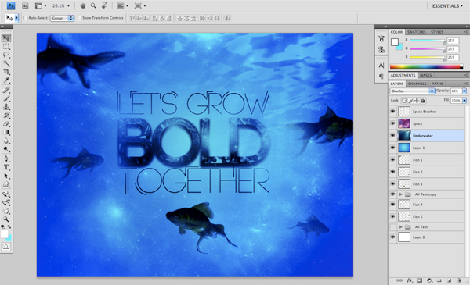Create new adjustment layer button
Screen dimensions: 470x285
pyautogui.click(x=429, y=280)
